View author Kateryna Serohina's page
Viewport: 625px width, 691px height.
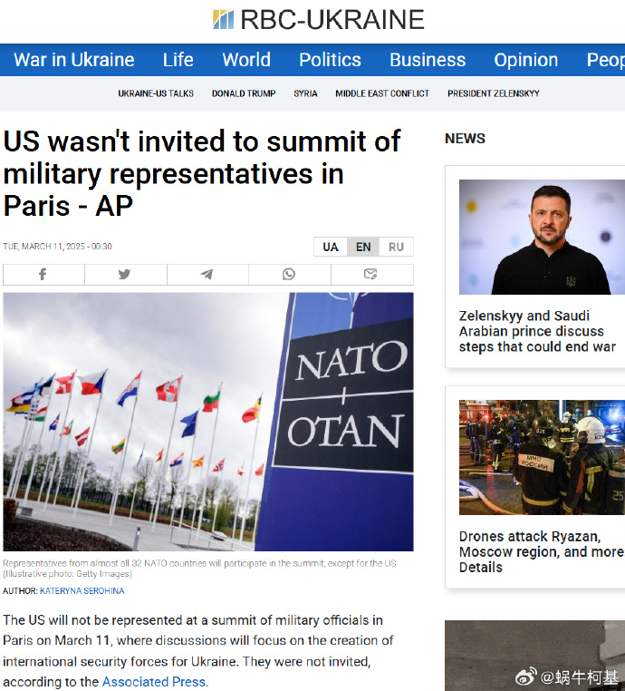pyautogui.click(x=82, y=591)
